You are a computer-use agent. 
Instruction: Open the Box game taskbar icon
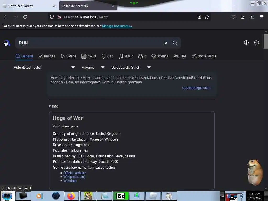pos(88,196)
